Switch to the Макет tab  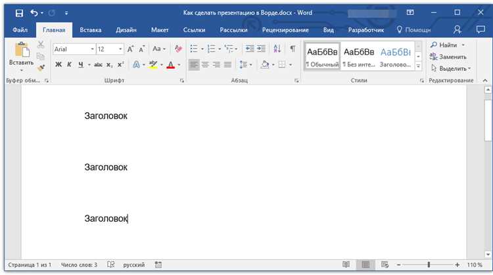[160, 30]
